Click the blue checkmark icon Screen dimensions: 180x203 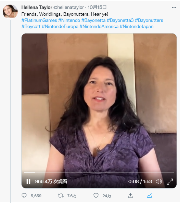149,195
